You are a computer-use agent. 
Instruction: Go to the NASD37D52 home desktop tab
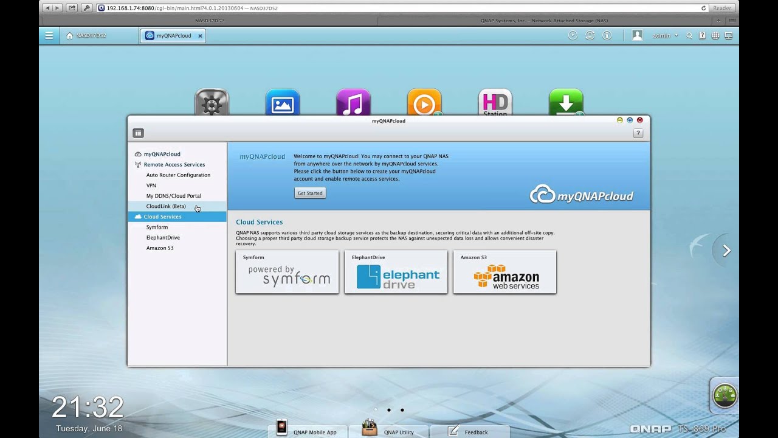coord(87,36)
